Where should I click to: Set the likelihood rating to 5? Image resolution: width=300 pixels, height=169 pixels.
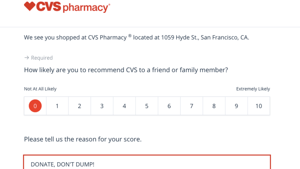(147, 106)
